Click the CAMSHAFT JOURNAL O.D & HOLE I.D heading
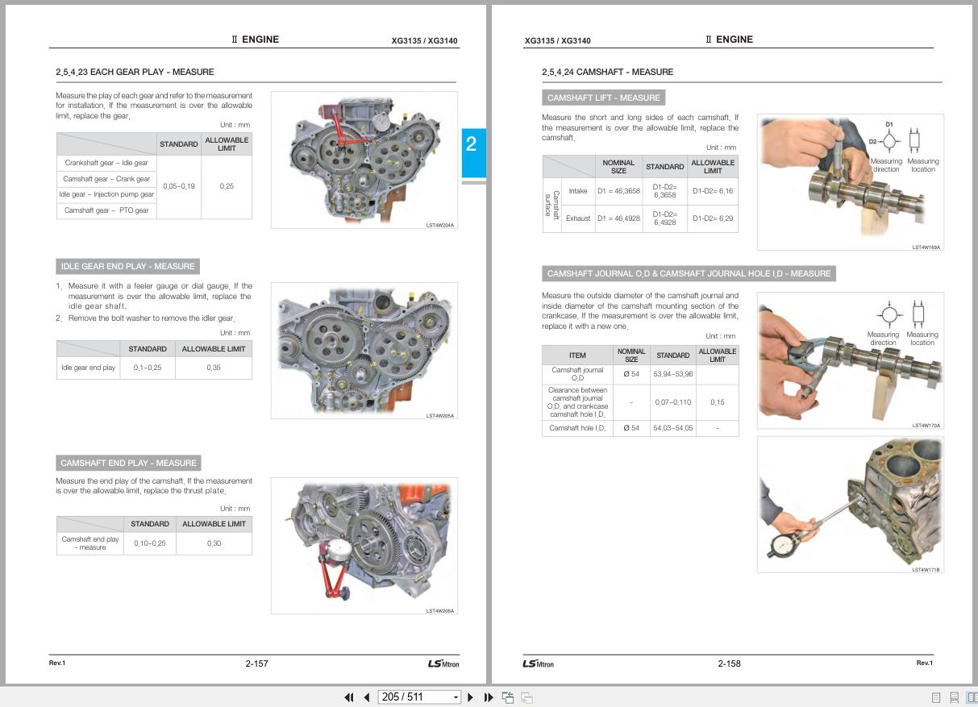 click(x=689, y=273)
